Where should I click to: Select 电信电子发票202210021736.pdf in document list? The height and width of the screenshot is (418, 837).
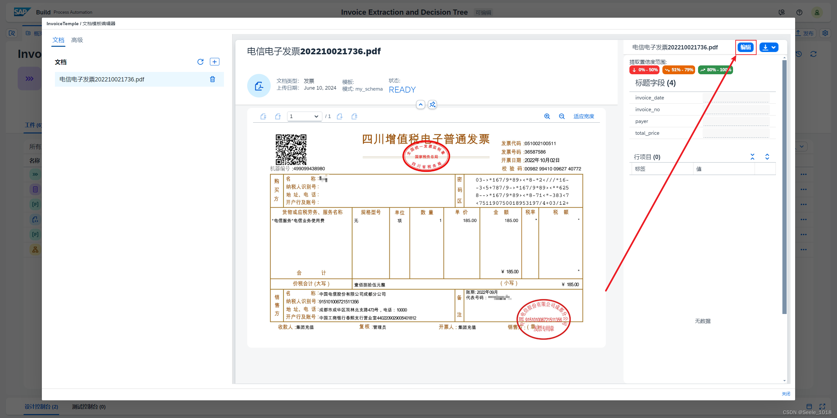tap(139, 79)
